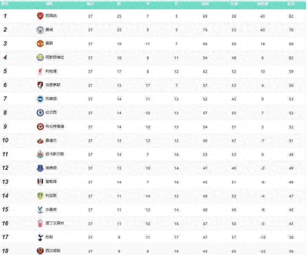Sort by 积分 column header
Viewport: 307px width, 255px height.
click(x=291, y=4)
